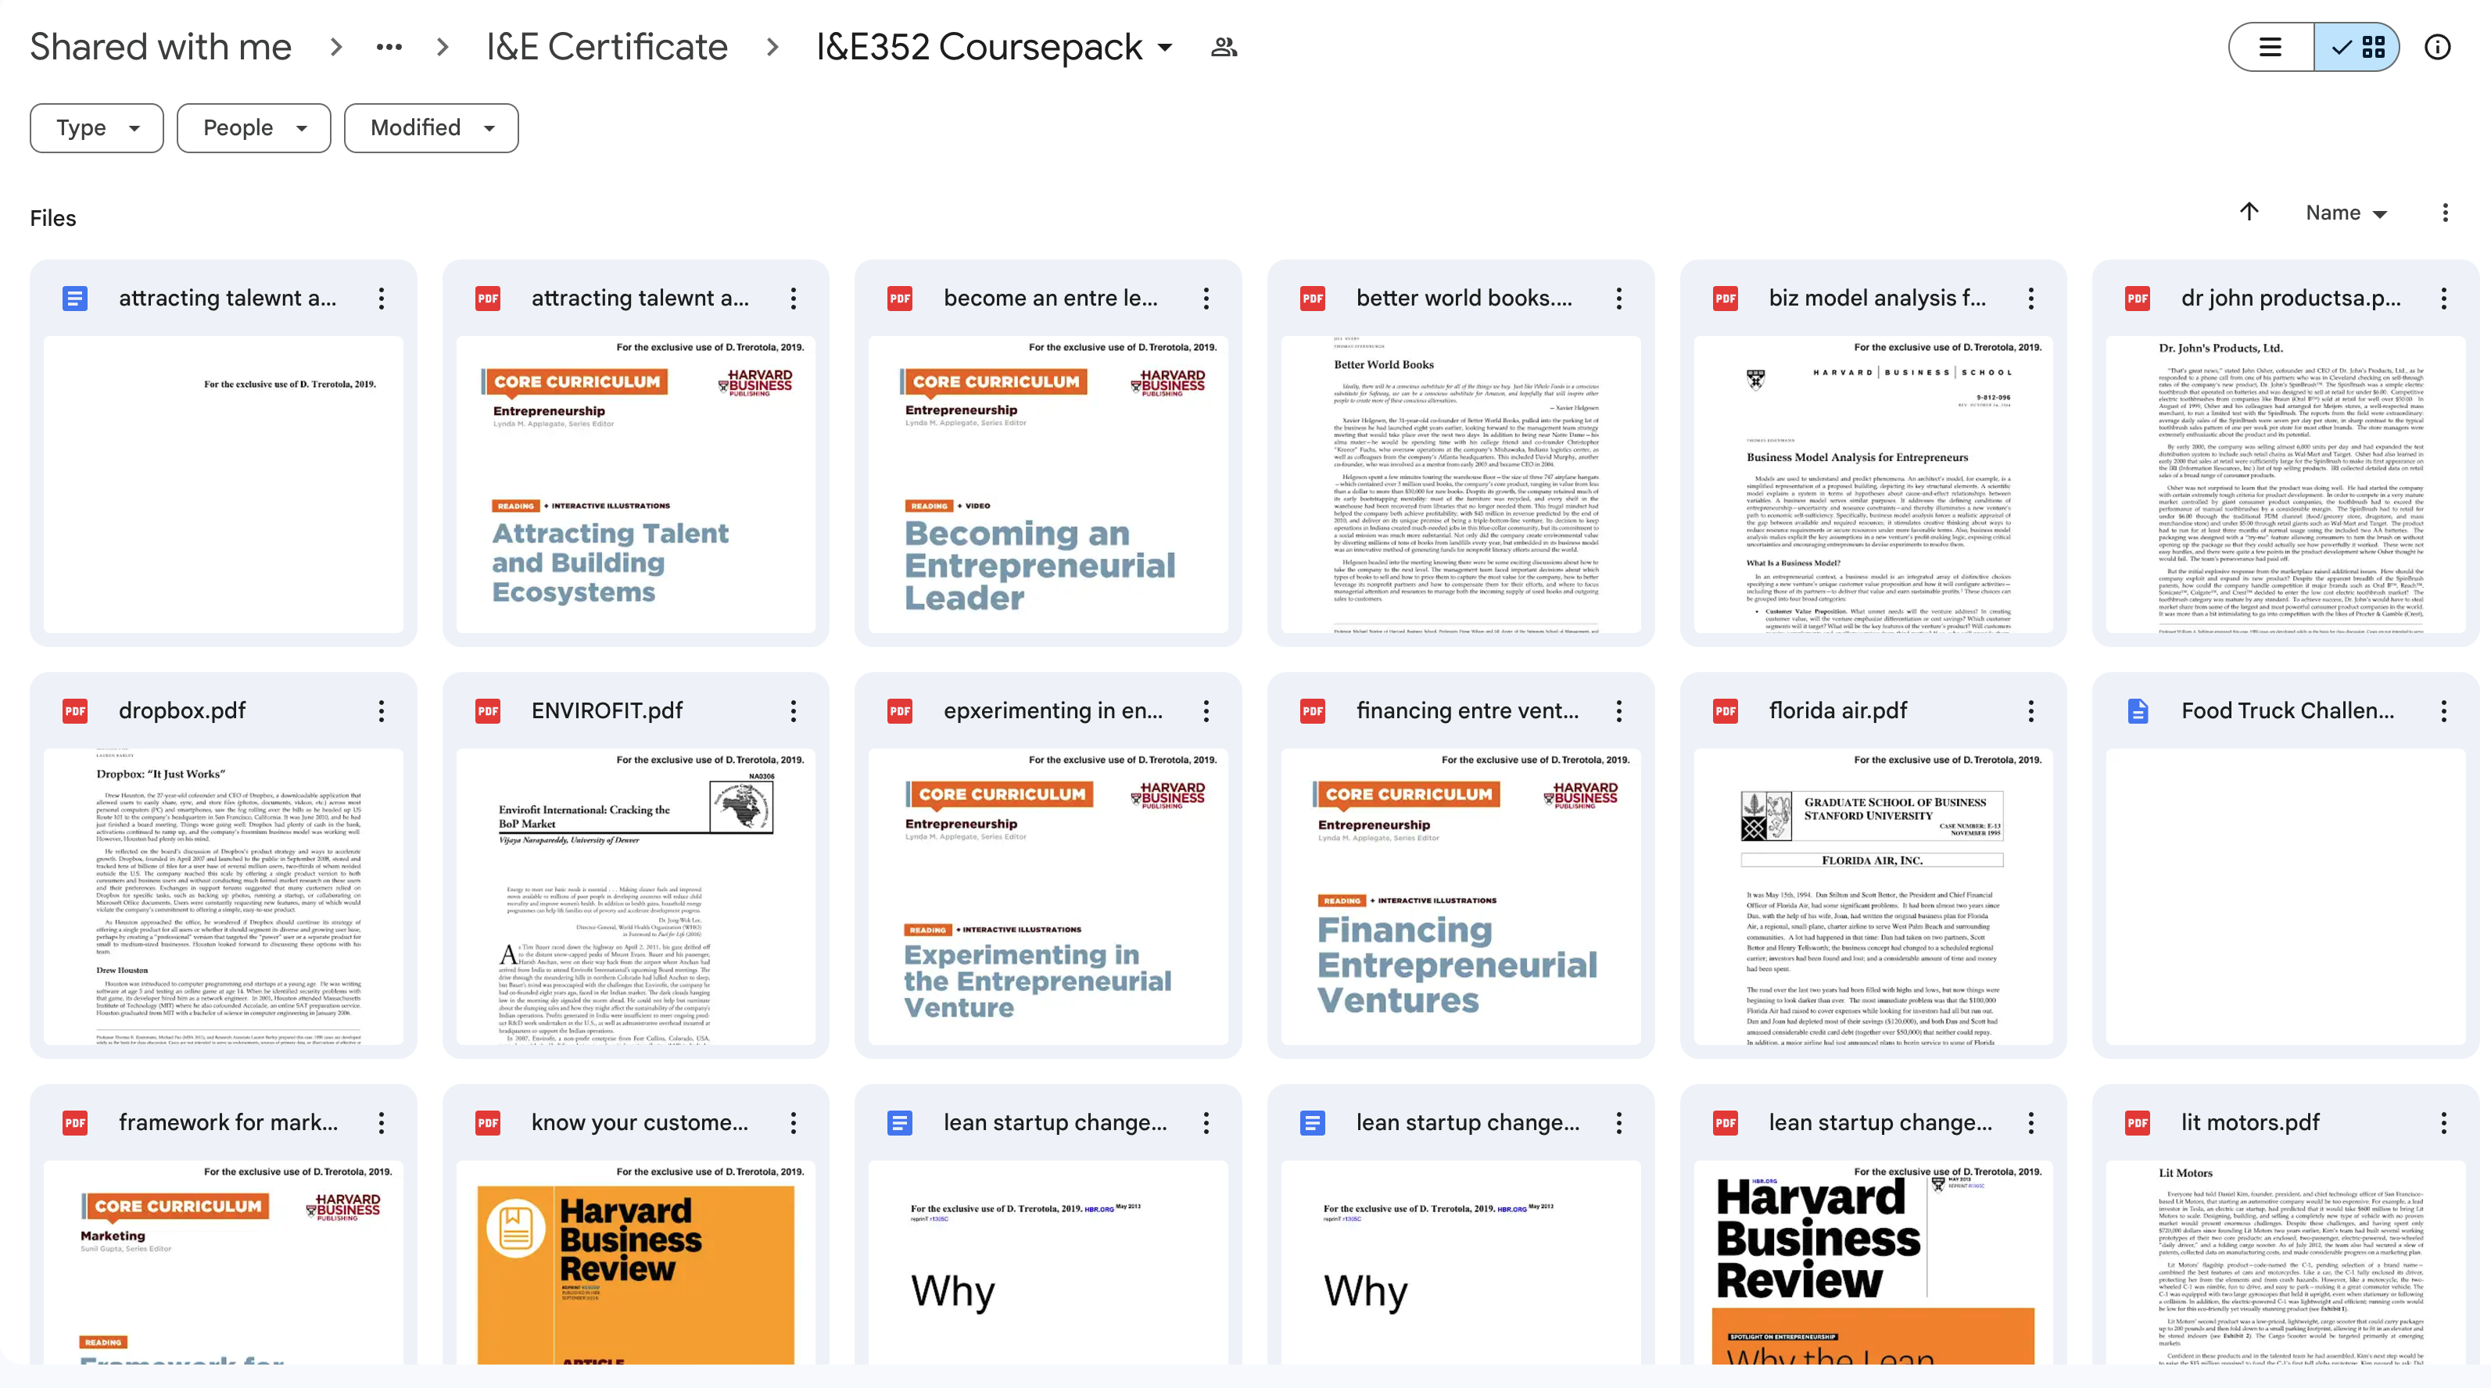Open I&E352 Coursepack folder dropdown menu
2491x1388 pixels.
click(1165, 46)
